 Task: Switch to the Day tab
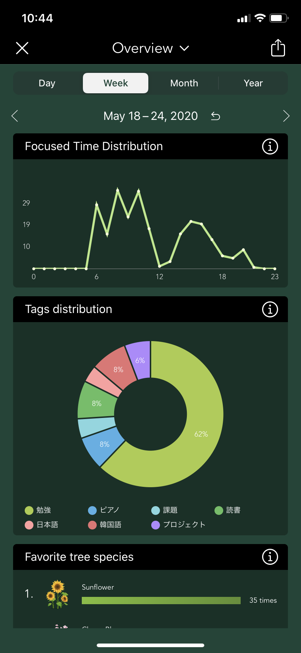click(x=47, y=83)
